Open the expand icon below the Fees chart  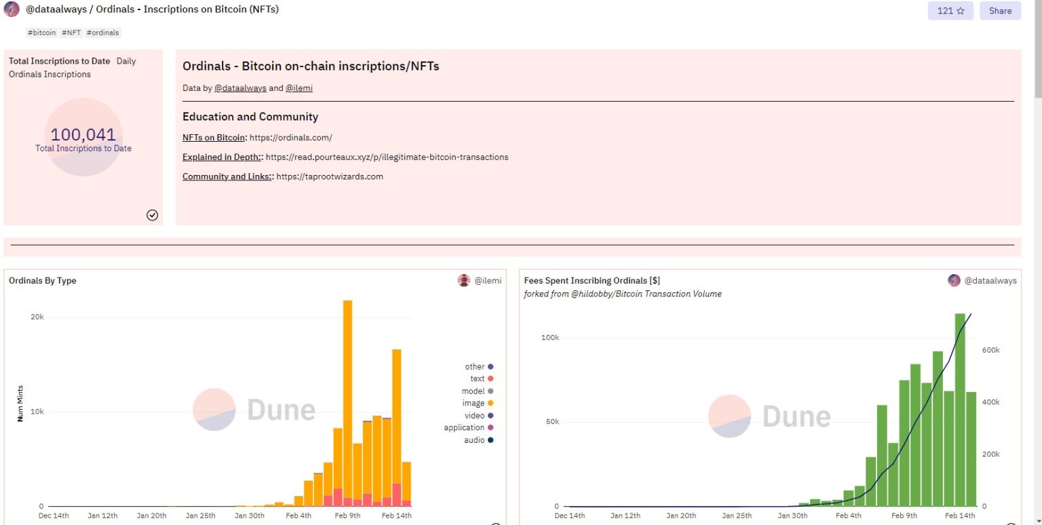click(x=1011, y=522)
